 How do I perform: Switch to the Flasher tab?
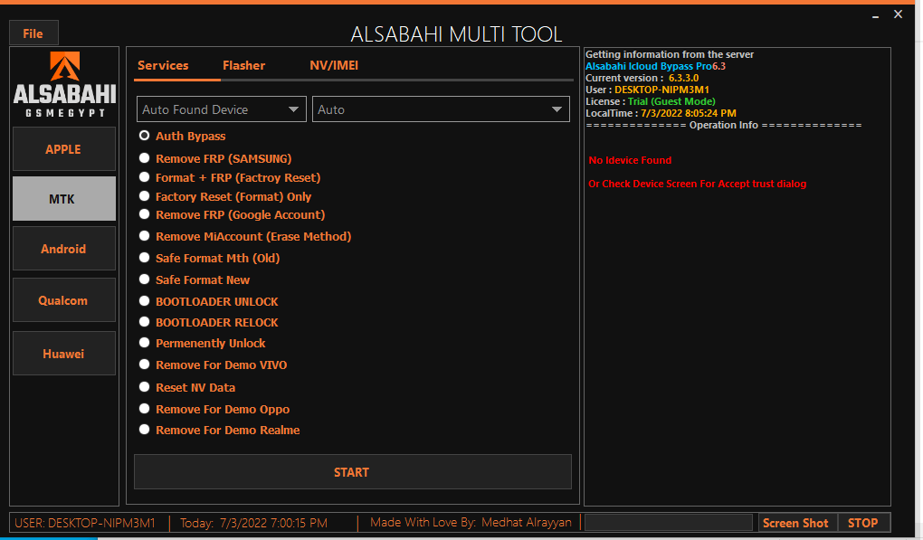coord(243,65)
